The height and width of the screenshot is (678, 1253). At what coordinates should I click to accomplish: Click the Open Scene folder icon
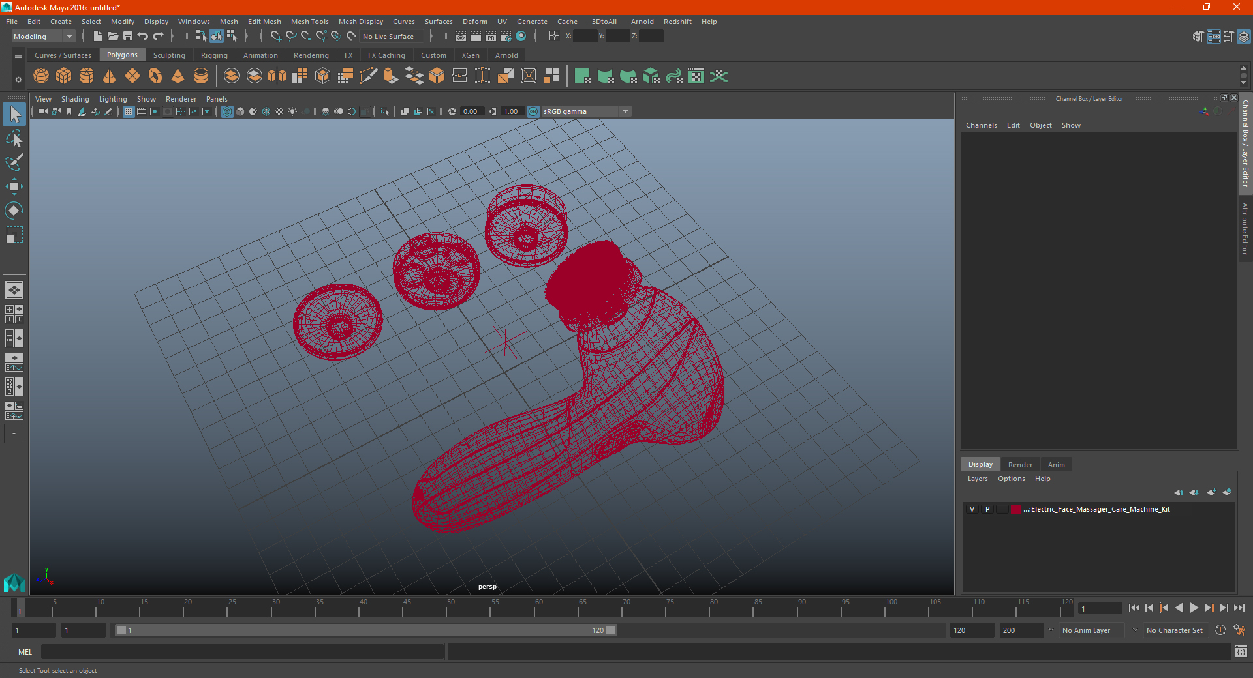pos(112,37)
